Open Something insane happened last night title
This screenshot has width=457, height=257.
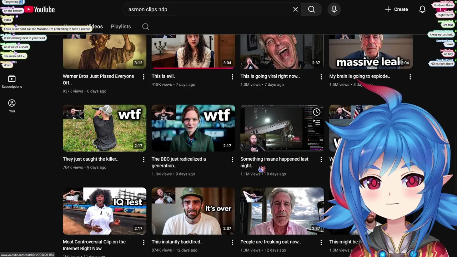pyautogui.click(x=274, y=162)
